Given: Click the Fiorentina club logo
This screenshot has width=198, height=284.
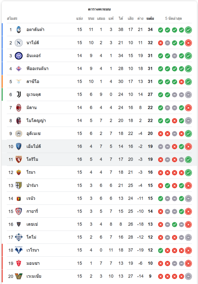Looking at the screenshot, I should 19,69.
